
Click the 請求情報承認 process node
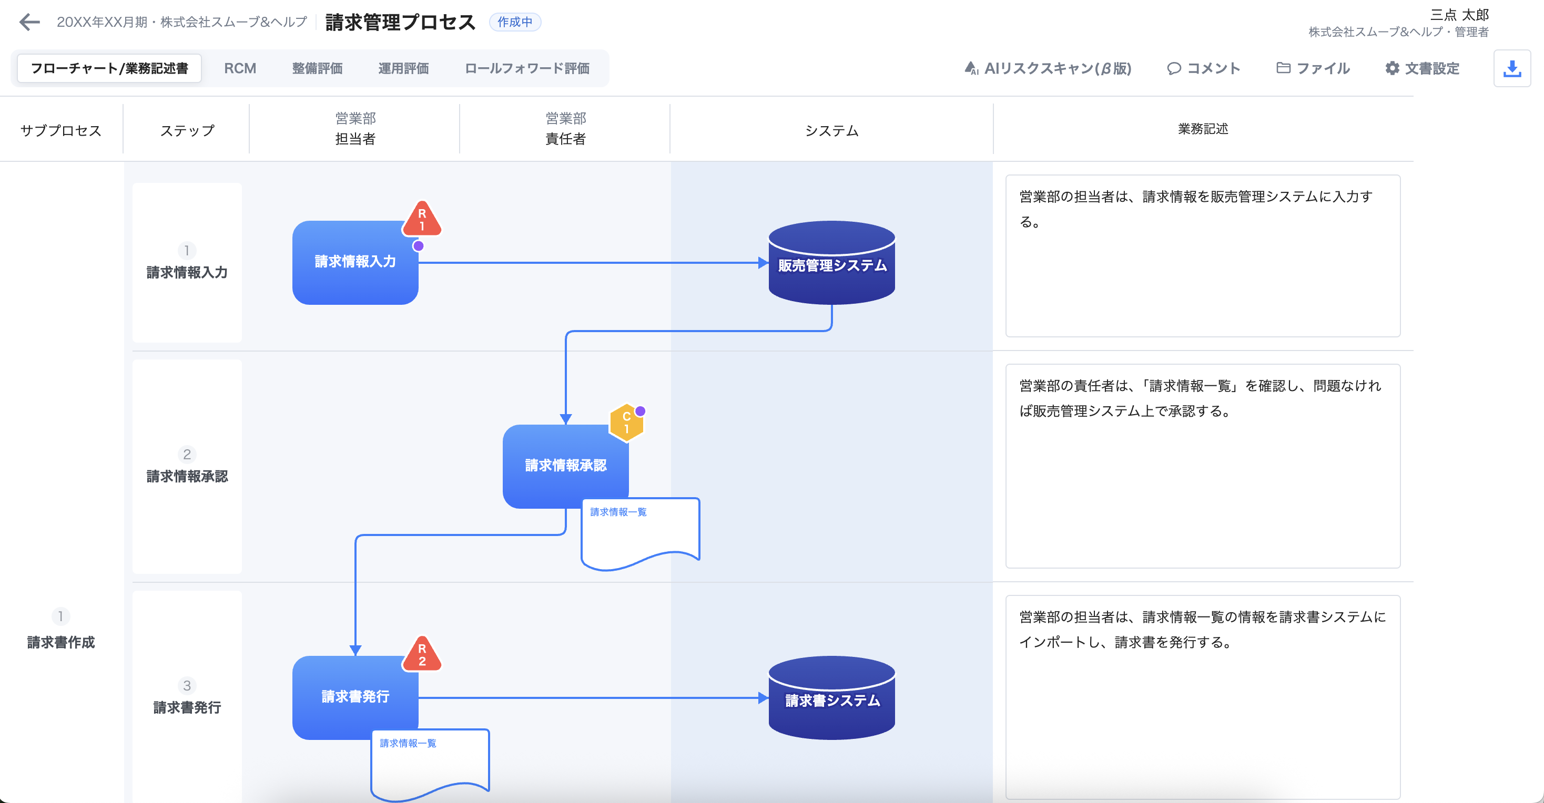[x=566, y=464]
